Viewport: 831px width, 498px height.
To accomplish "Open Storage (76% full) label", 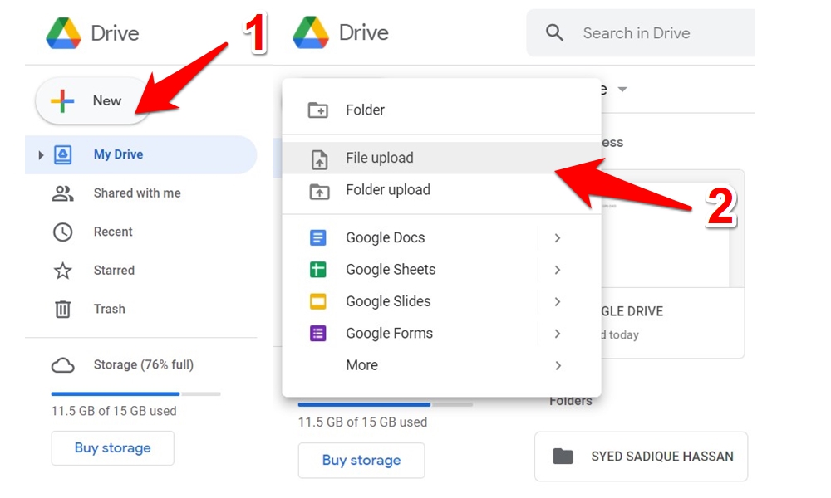I will click(144, 364).
